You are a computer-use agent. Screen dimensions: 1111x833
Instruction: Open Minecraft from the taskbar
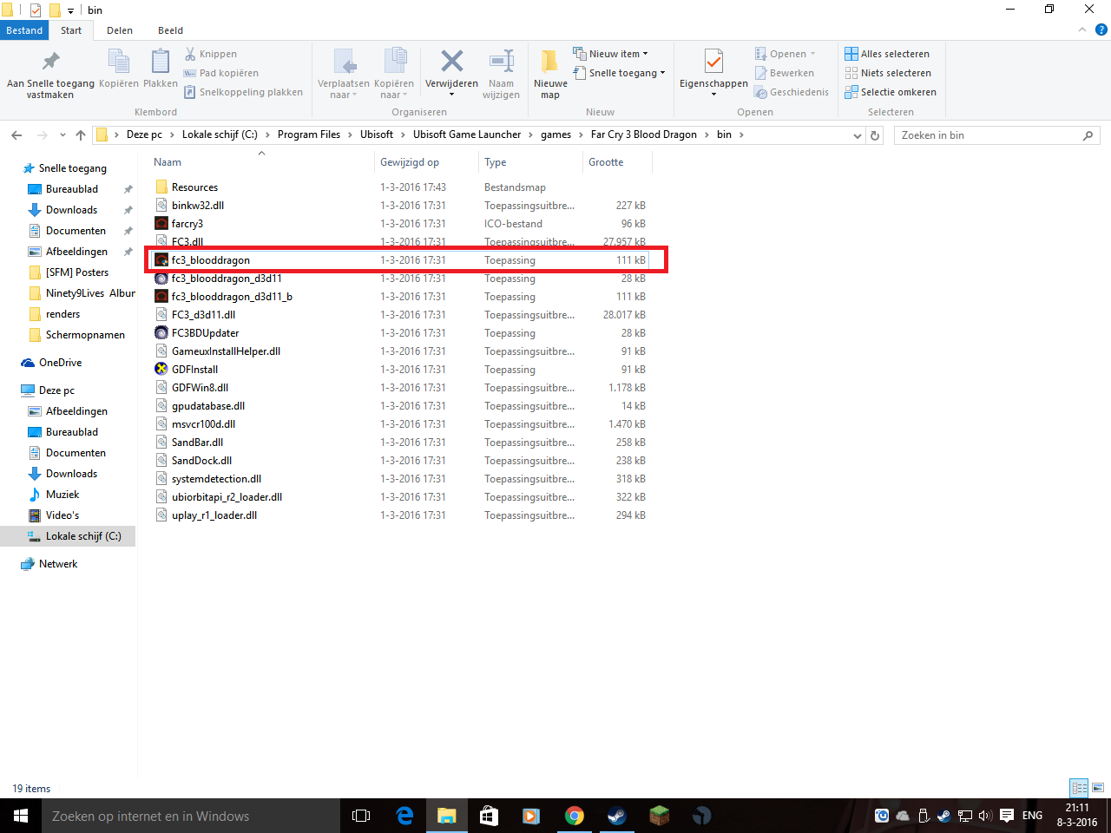click(659, 816)
